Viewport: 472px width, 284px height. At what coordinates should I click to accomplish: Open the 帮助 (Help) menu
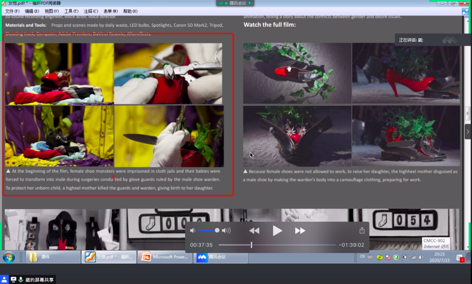click(x=130, y=11)
